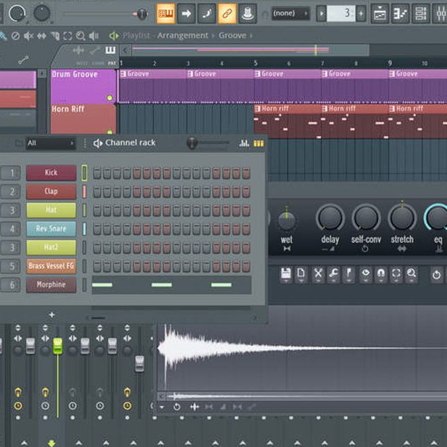Click the right arrow button in top toolbar

[x=186, y=13]
